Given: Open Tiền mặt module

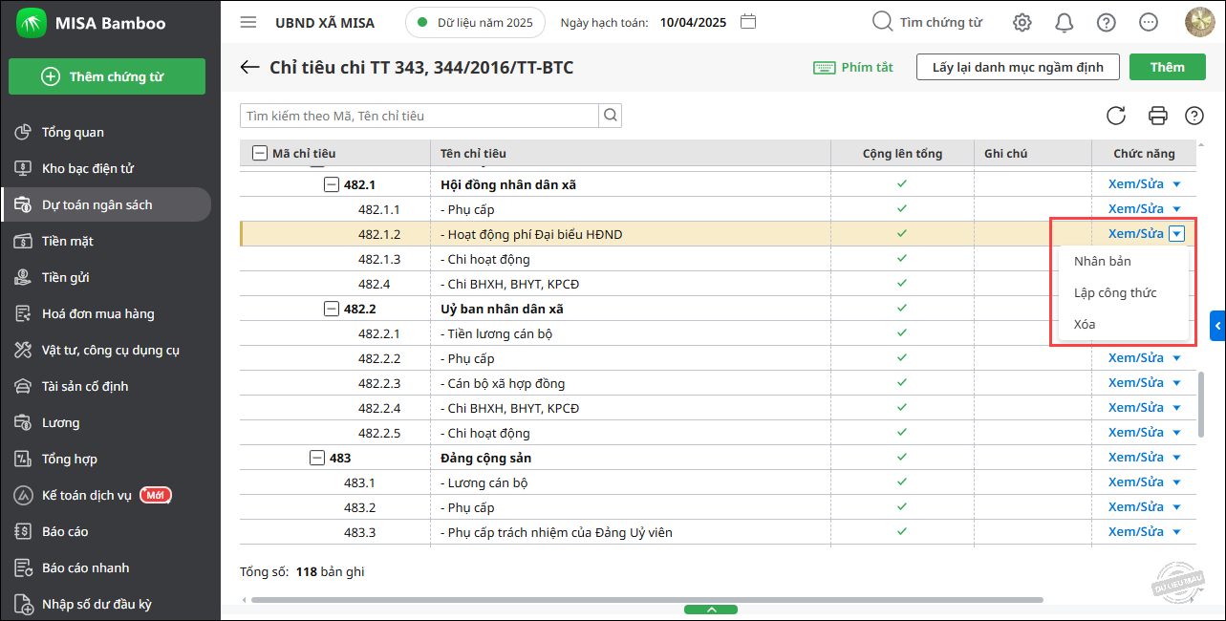Looking at the screenshot, I should [x=67, y=241].
